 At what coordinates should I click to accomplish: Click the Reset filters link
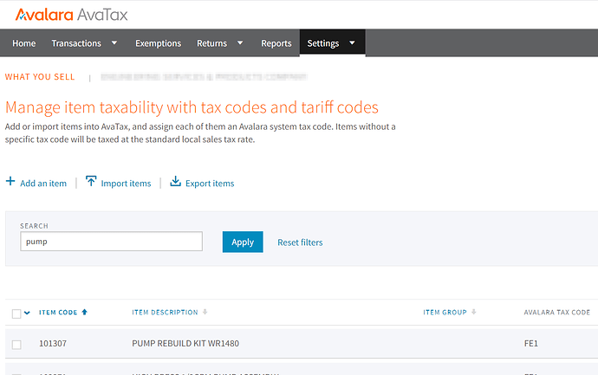pos(300,242)
